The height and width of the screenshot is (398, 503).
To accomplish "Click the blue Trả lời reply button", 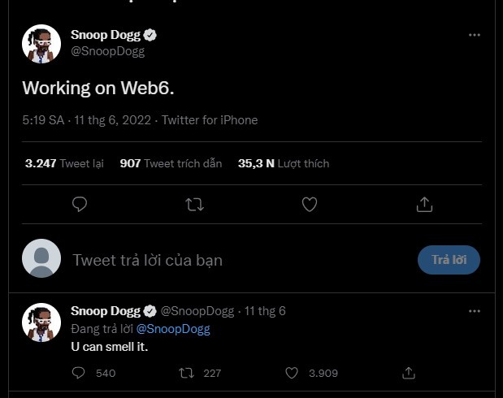I will [449, 260].
